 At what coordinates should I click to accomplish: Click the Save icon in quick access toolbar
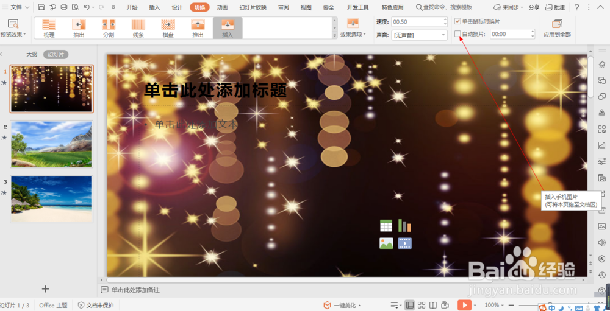coord(41,7)
